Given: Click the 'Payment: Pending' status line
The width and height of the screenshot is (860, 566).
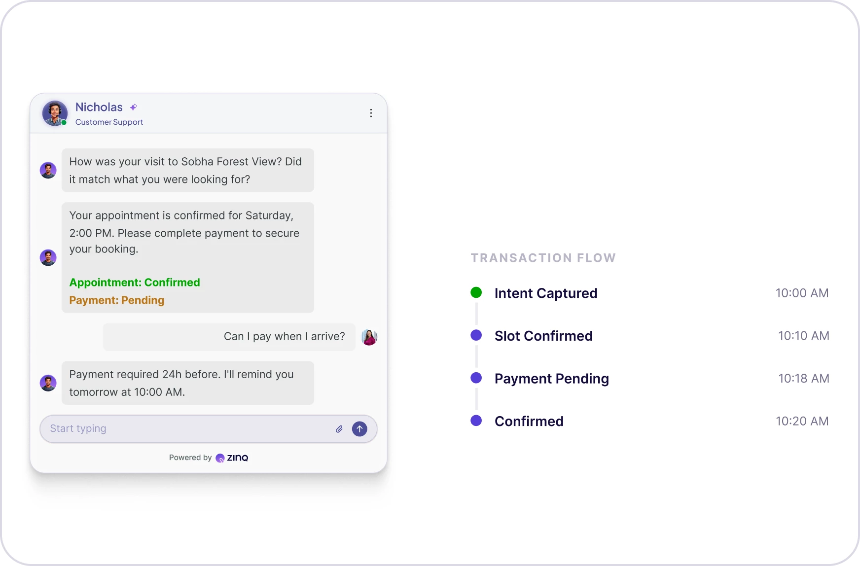Looking at the screenshot, I should pos(117,300).
